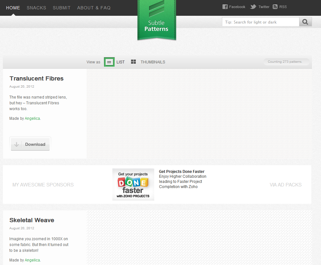Click the VIA AD PACKS link
The height and width of the screenshot is (265, 321).
tap(286, 185)
